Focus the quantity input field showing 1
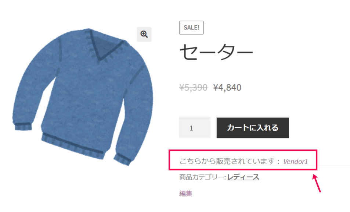This screenshot has width=350, height=212. click(195, 128)
